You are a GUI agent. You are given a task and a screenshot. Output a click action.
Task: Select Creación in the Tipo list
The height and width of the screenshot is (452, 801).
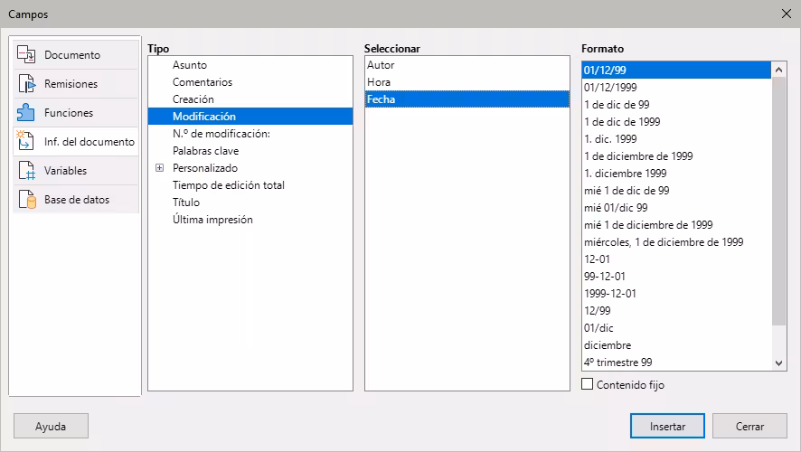[x=193, y=99]
